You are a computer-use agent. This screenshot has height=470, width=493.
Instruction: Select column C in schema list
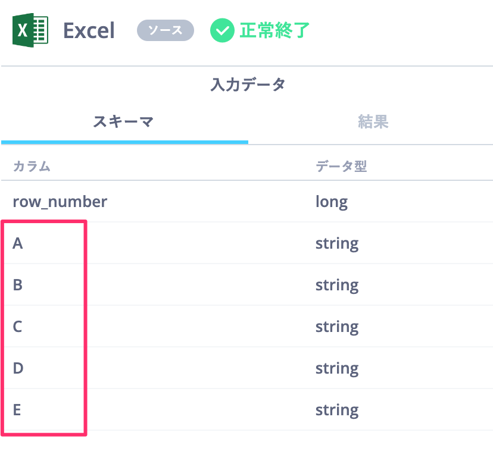[x=246, y=327]
